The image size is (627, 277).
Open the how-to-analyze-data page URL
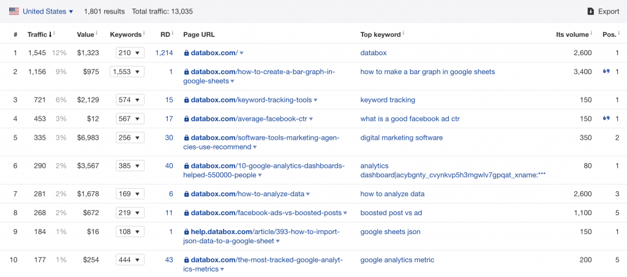tap(248, 194)
